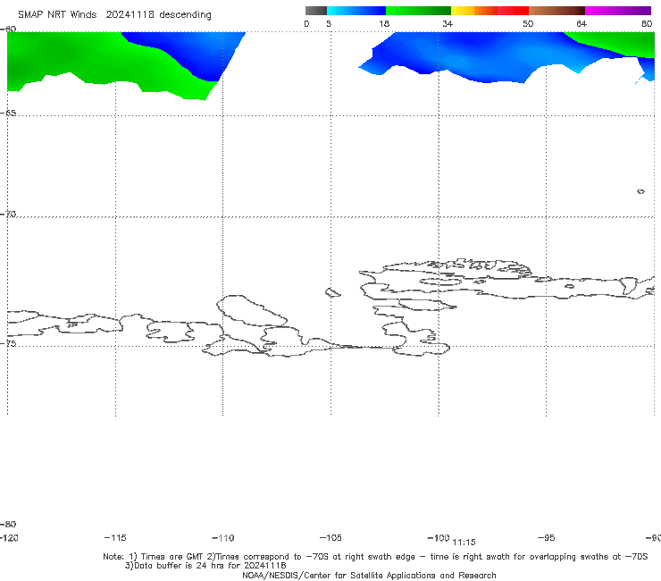Click the latitude label '-70'
This screenshot has width=661, height=581.
[x=8, y=214]
